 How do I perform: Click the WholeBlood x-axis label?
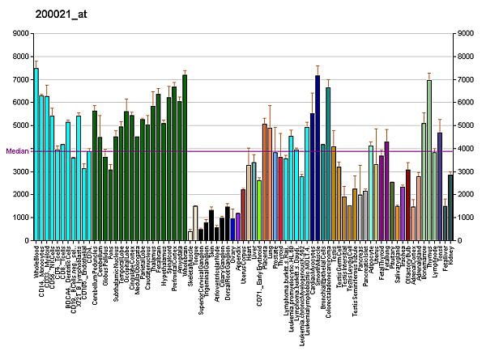pyautogui.click(x=37, y=261)
